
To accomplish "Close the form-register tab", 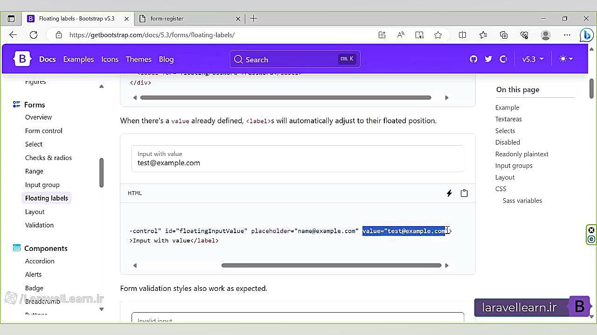I will coord(238,19).
